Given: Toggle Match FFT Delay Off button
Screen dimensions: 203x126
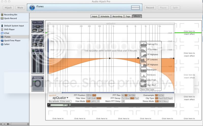Looking at the screenshot, I should coord(123,101).
